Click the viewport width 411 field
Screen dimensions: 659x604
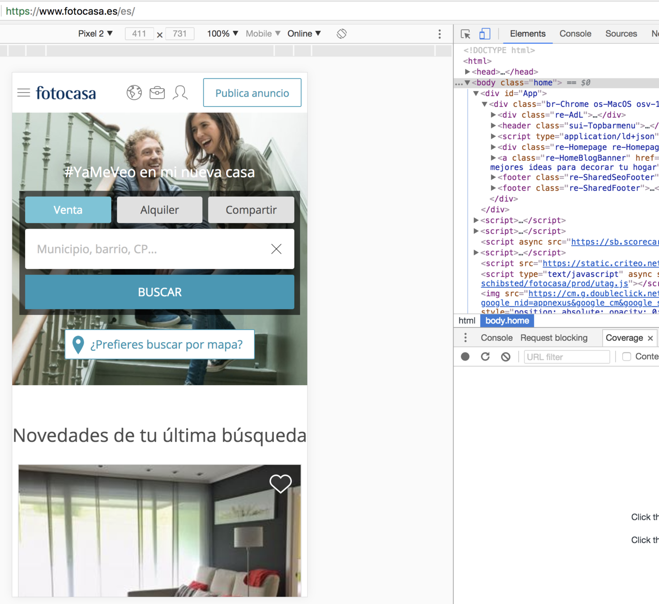[139, 34]
